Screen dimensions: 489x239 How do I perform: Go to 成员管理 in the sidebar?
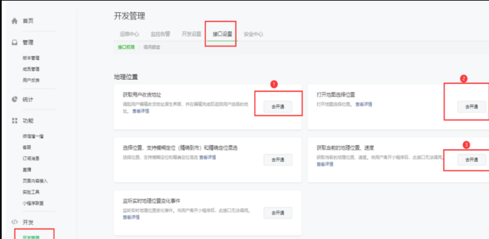(31, 69)
